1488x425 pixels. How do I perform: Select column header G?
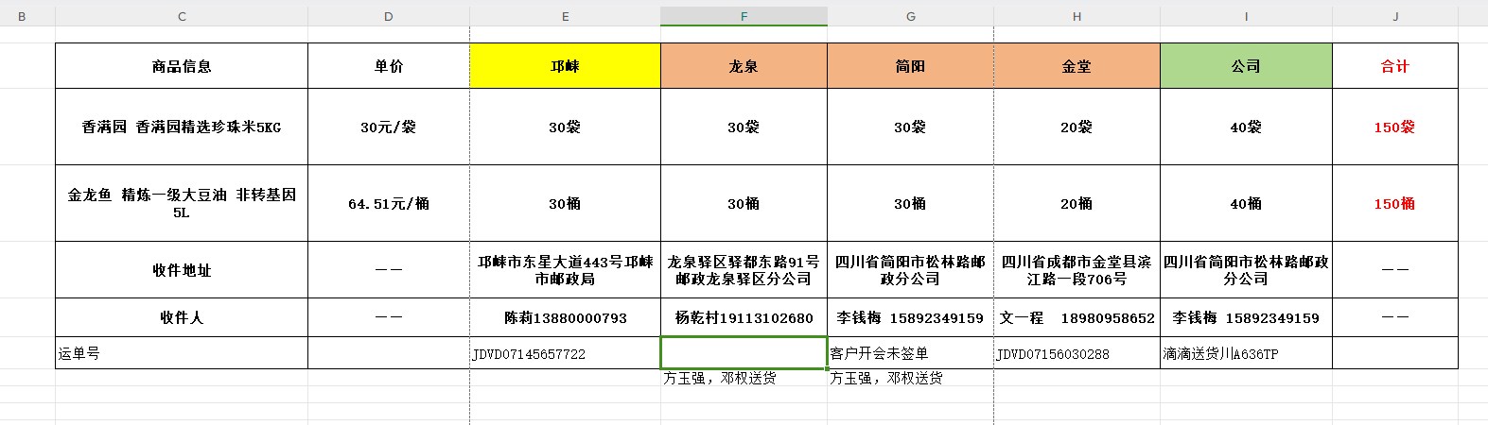[910, 16]
